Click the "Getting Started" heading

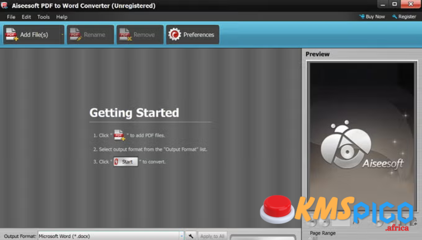134,113
